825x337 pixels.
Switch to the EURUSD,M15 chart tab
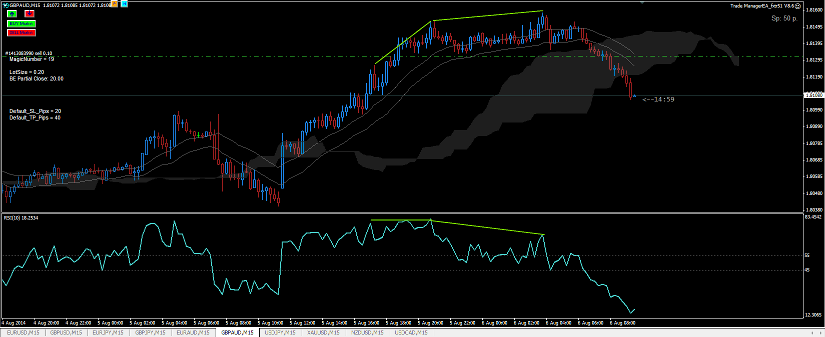coord(23,332)
